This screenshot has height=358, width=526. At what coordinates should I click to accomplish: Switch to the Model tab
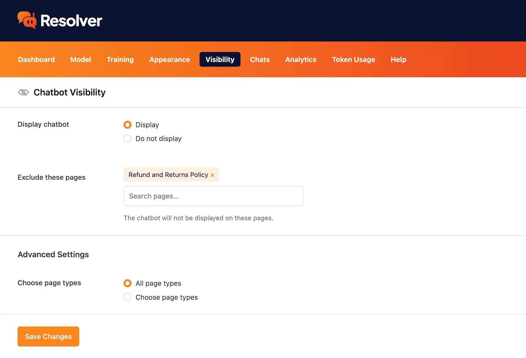[81, 59]
